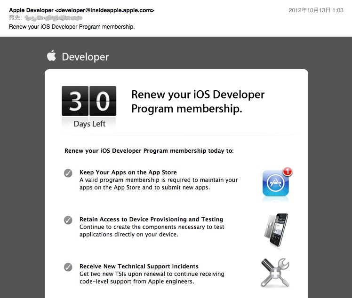352x298 pixels.
Task: Click the digit 0 on countdown flip counter
Action: (103, 101)
